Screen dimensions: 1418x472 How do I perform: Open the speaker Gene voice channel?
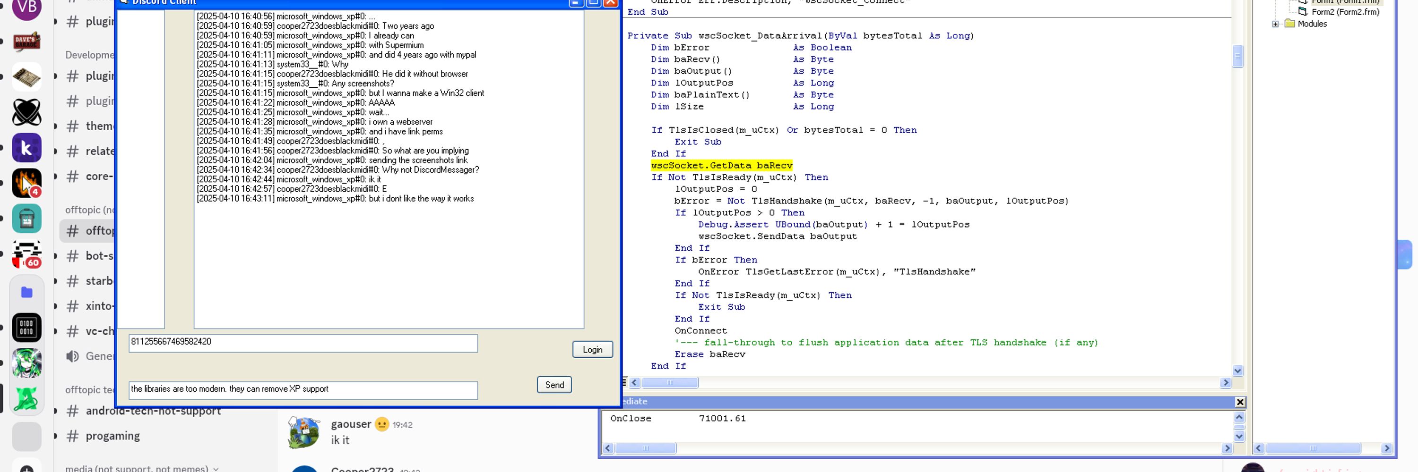coord(90,356)
